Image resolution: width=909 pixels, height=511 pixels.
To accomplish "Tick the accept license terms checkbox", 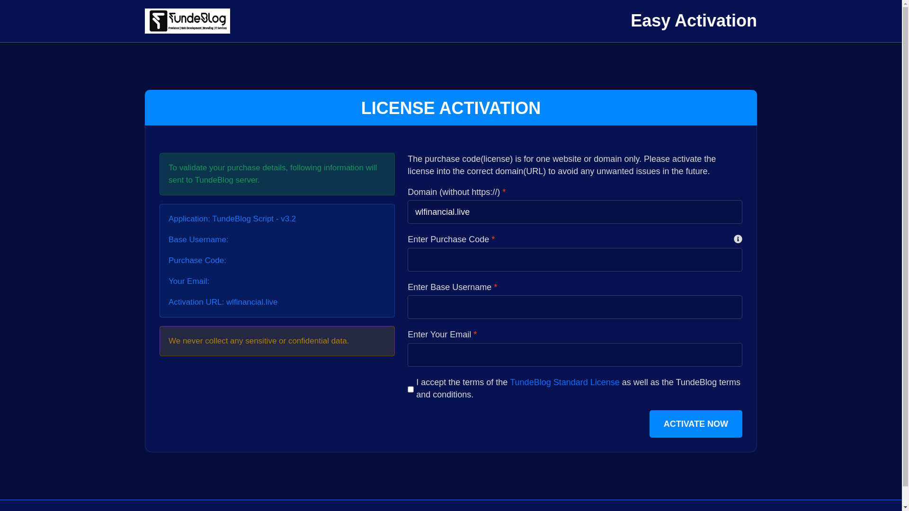I will pyautogui.click(x=410, y=389).
